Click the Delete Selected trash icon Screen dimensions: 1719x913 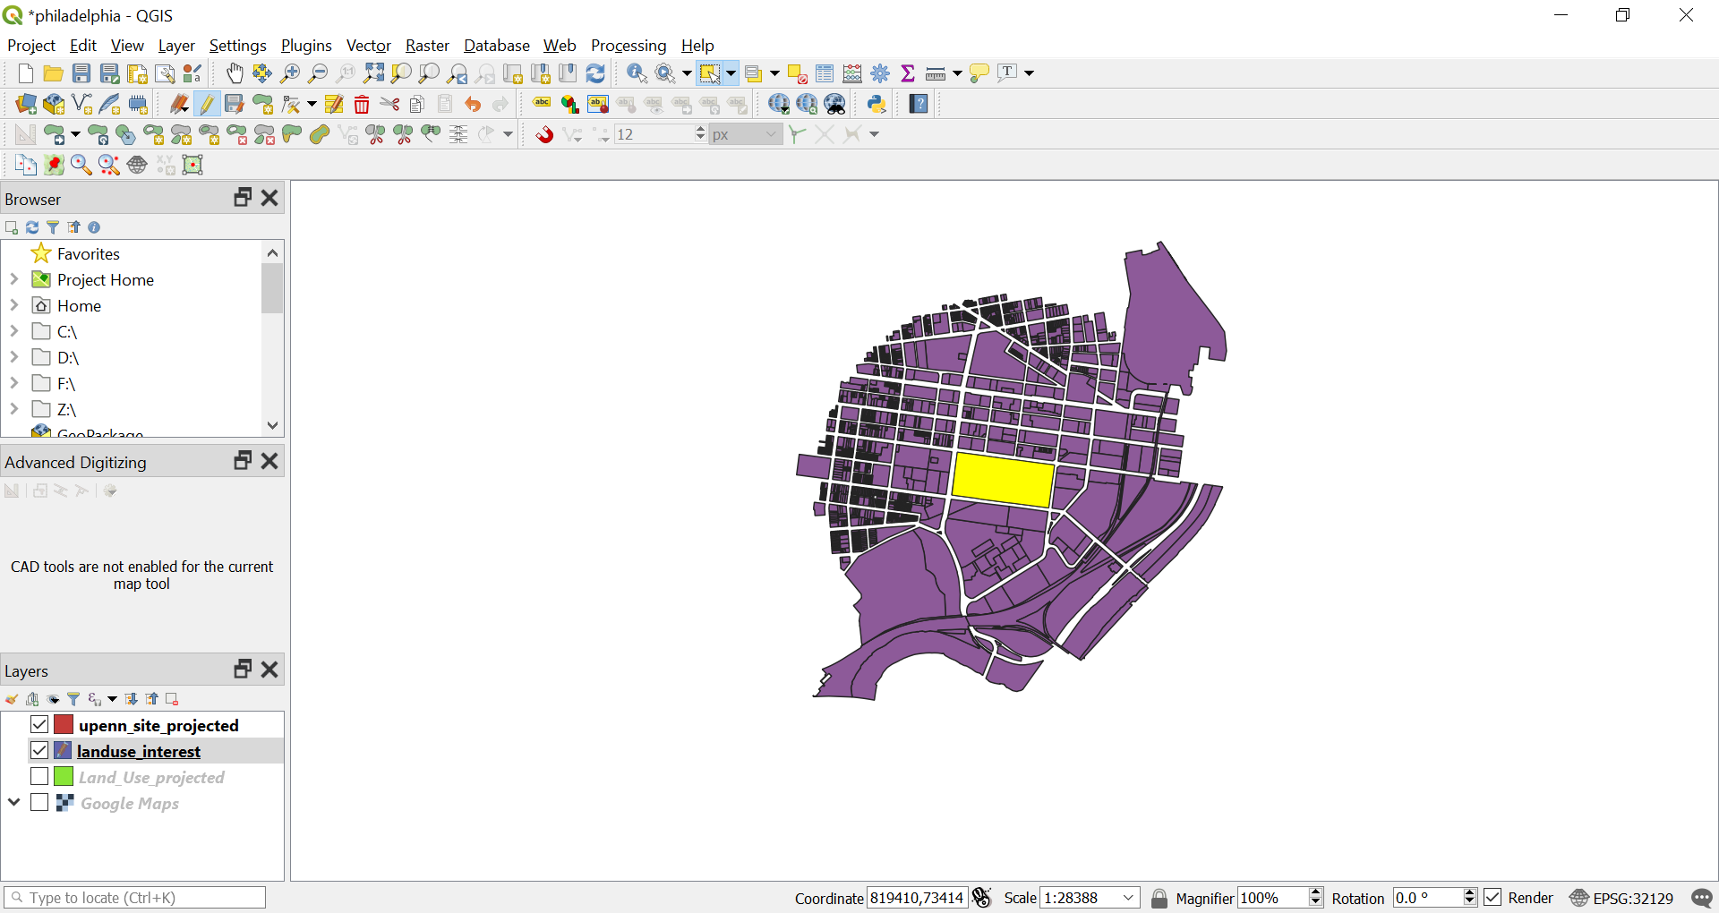click(x=362, y=105)
